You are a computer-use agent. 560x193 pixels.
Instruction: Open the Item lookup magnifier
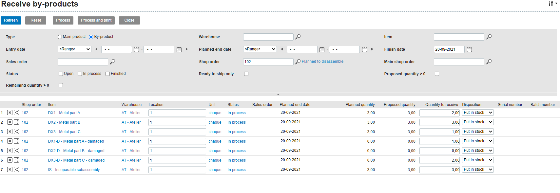click(489, 37)
